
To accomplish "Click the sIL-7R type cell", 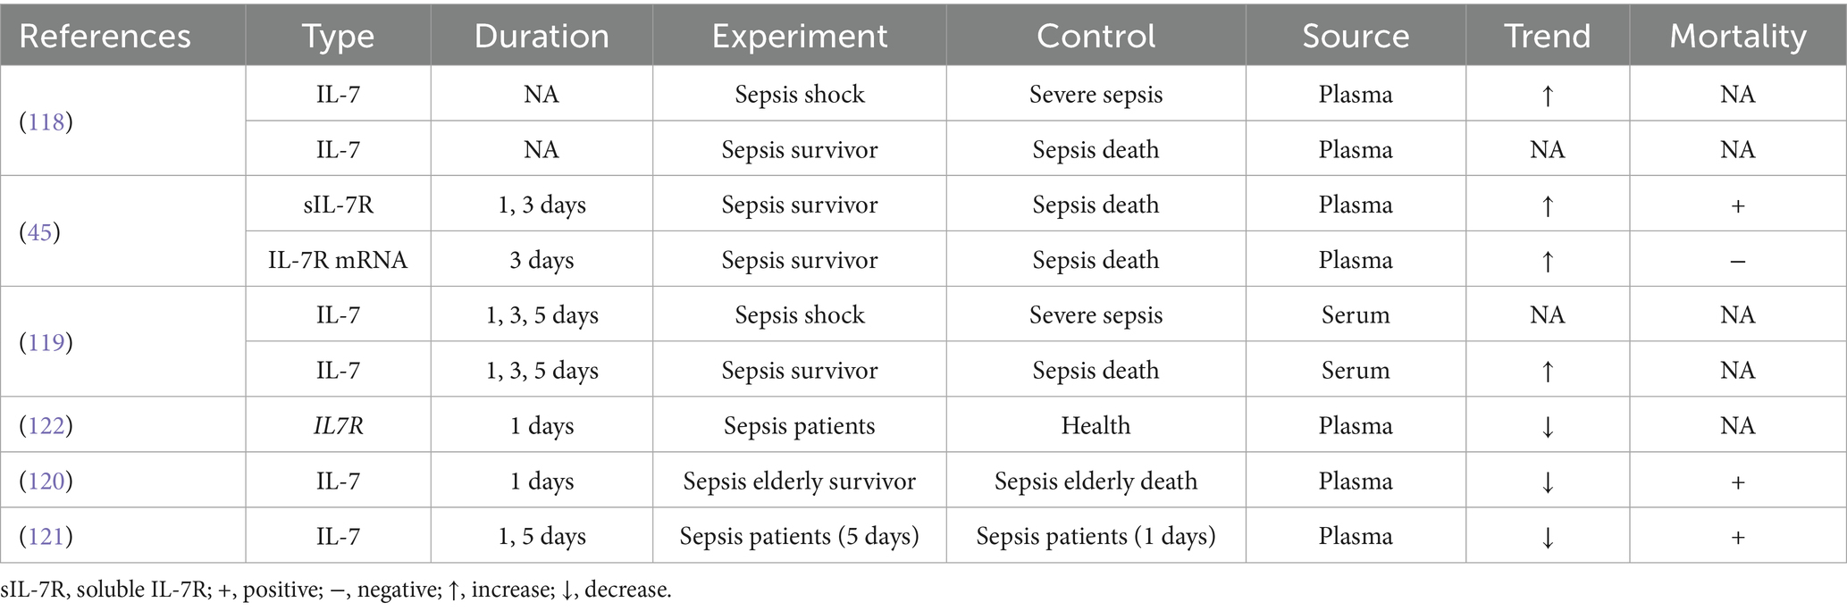I will pyautogui.click(x=338, y=205).
